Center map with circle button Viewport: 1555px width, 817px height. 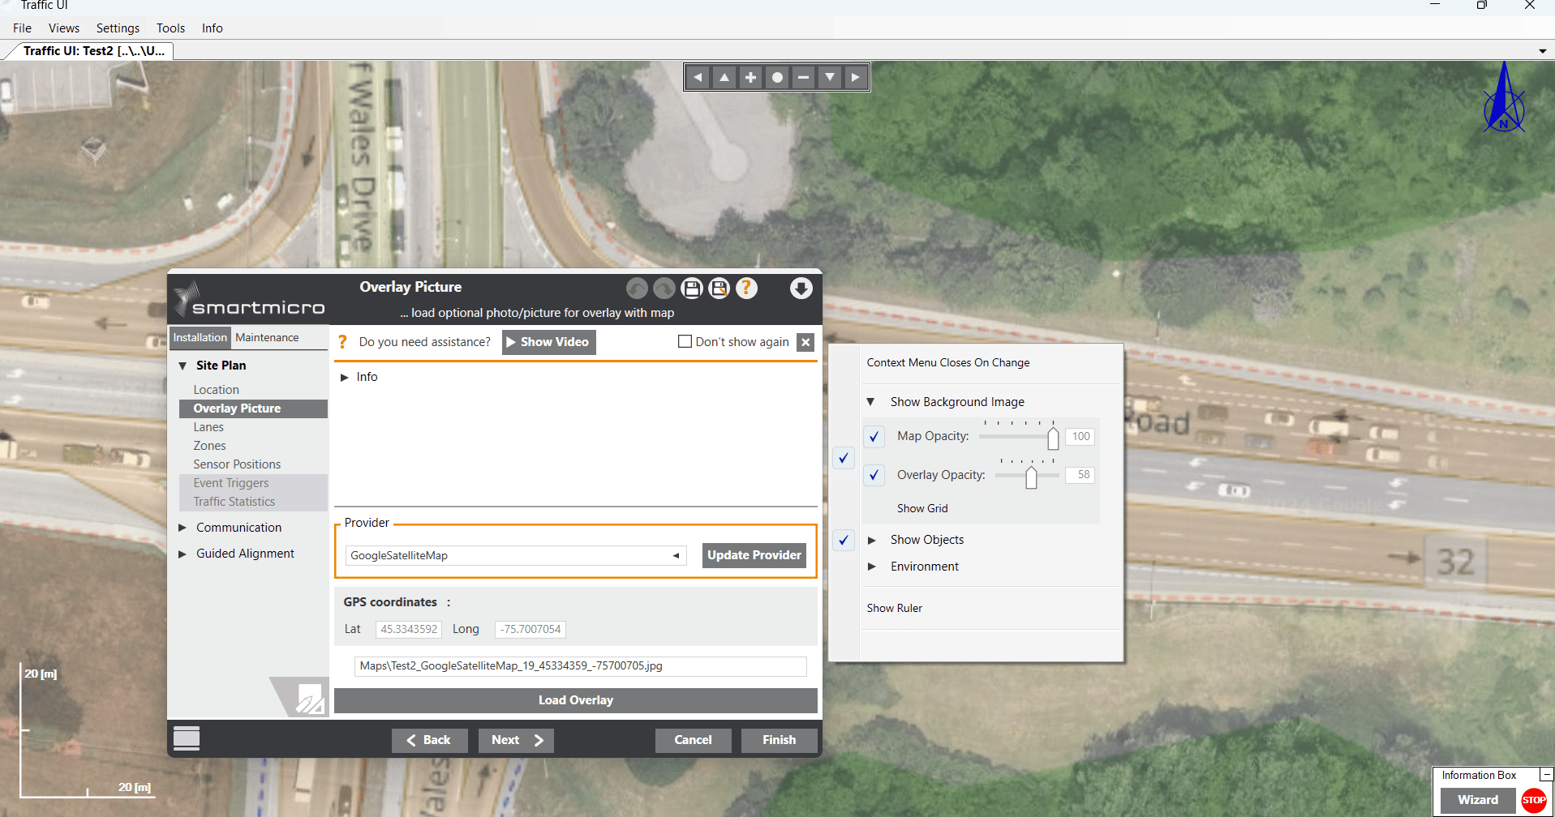[x=777, y=78]
